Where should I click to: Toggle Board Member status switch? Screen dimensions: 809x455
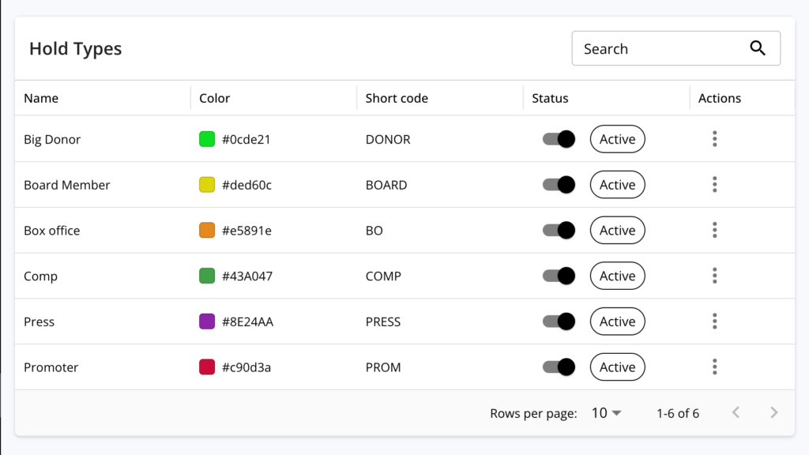559,184
